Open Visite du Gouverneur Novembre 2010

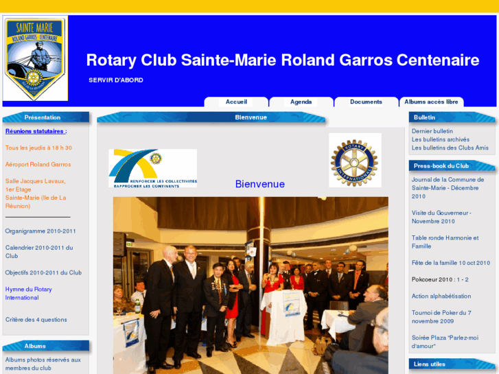(x=441, y=217)
